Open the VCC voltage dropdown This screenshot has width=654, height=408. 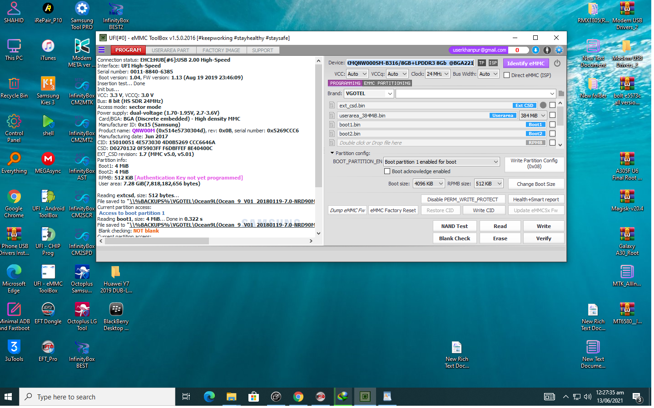tap(357, 74)
